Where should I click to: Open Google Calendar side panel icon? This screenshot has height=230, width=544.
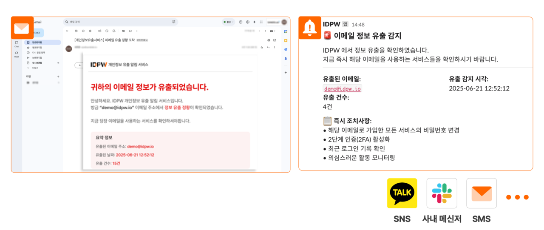[x=286, y=31]
